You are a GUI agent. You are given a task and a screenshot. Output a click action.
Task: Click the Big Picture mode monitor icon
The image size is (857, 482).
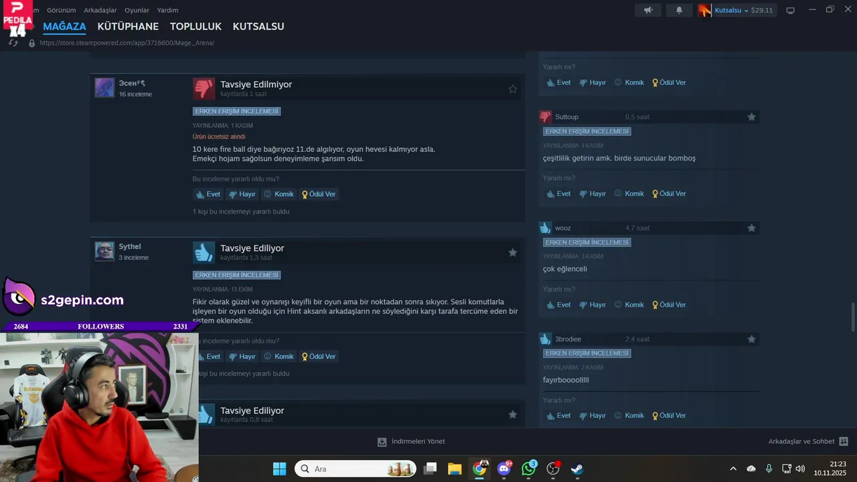click(790, 10)
